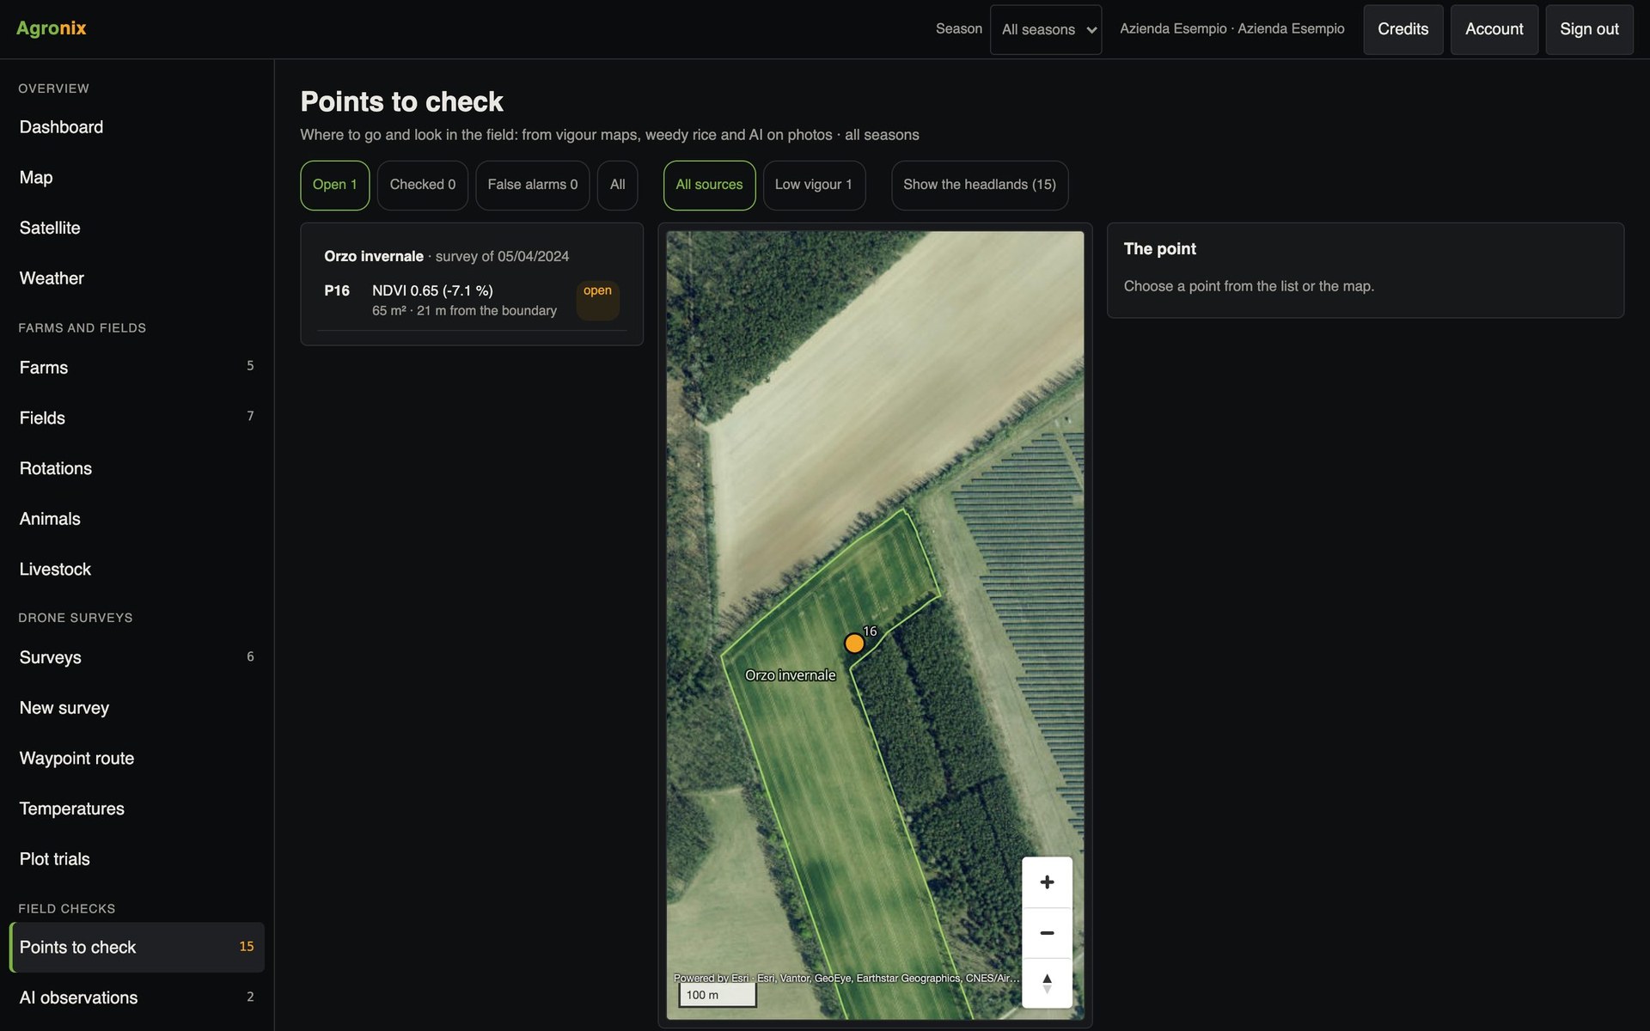Image resolution: width=1650 pixels, height=1031 pixels.
Task: Open the Surveys list
Action: [x=137, y=657]
